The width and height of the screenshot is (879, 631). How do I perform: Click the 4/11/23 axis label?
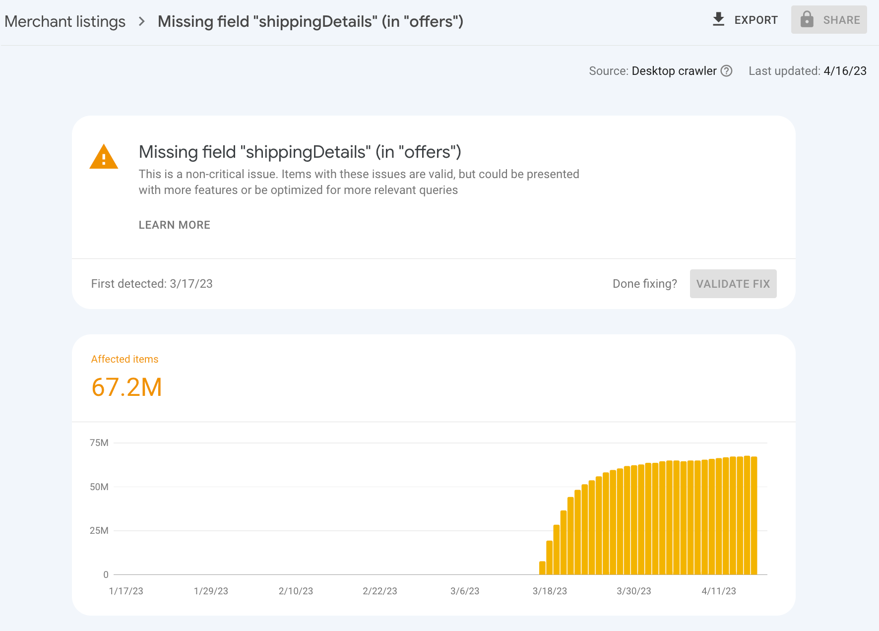click(x=718, y=591)
